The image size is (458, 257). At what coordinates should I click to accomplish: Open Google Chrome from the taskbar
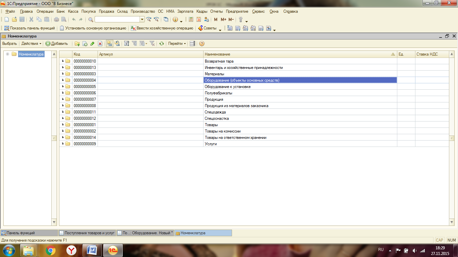click(51, 250)
